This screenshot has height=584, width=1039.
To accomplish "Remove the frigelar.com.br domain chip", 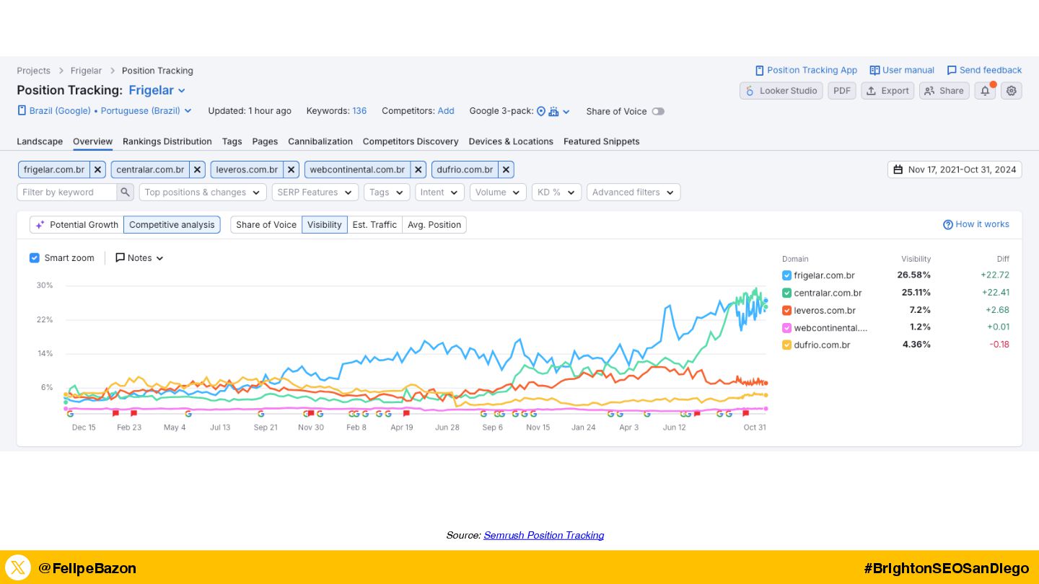I will click(x=98, y=170).
